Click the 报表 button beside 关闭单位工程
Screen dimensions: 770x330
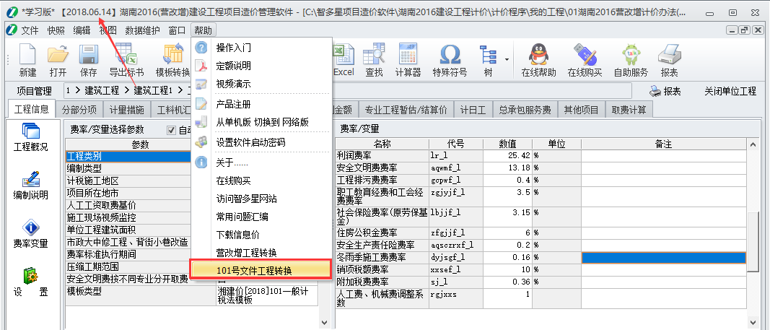[x=665, y=91]
